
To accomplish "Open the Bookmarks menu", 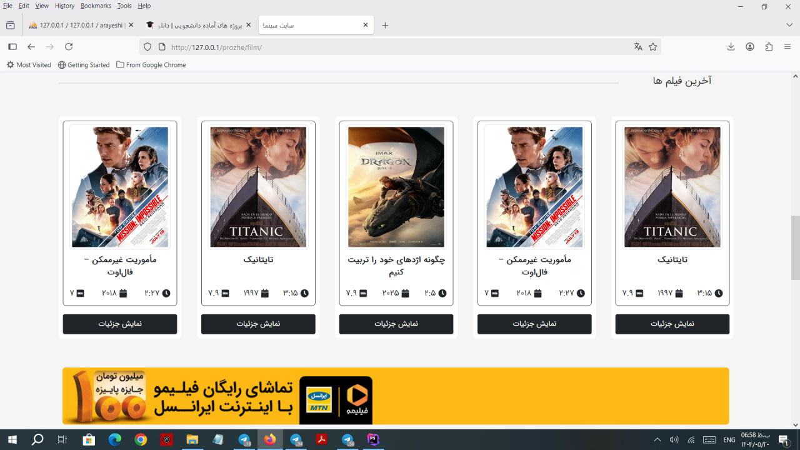I will click(96, 6).
